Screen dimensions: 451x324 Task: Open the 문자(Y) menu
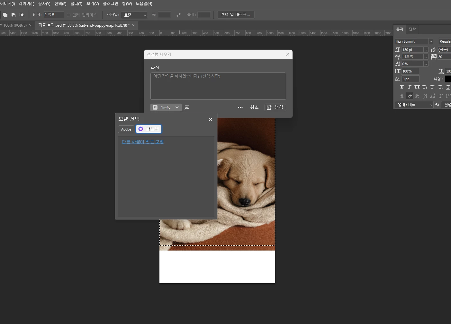point(44,4)
